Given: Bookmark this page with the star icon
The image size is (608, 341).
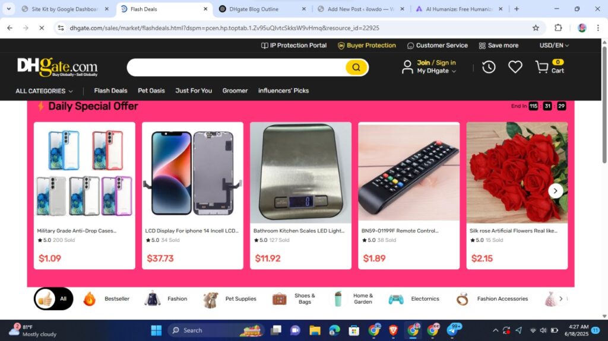Looking at the screenshot, I should (536, 28).
